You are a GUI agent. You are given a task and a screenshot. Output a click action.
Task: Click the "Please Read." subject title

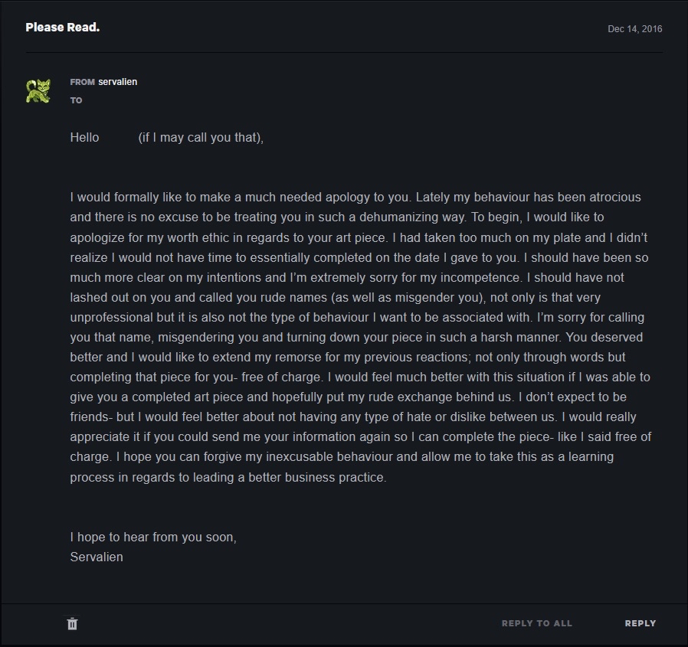coord(63,28)
